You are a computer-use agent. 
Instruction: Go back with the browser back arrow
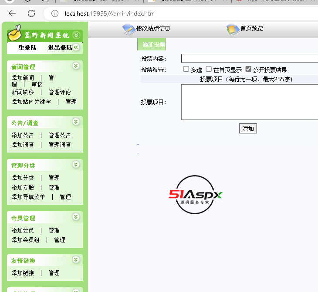click(12, 13)
